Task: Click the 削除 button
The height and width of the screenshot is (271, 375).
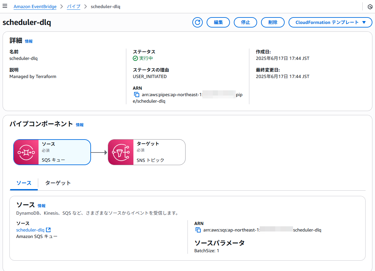Action: pos(273,22)
